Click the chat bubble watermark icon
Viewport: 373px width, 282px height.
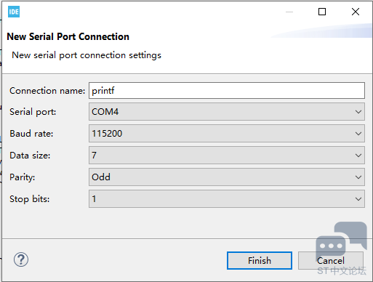341,242
